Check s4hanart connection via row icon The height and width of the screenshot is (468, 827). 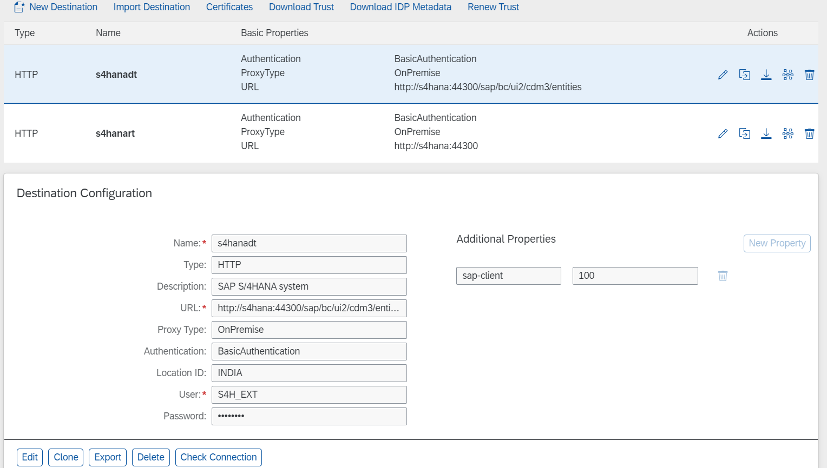(x=787, y=133)
